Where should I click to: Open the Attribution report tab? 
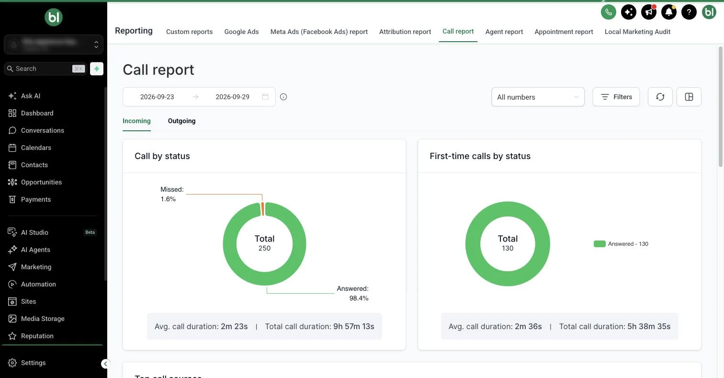pyautogui.click(x=405, y=32)
